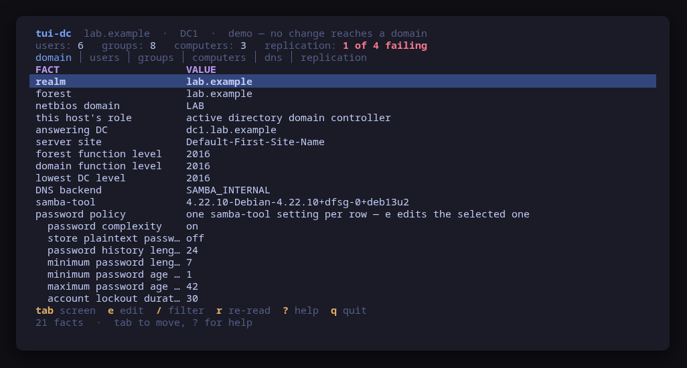Image resolution: width=687 pixels, height=368 pixels.
Task: Select the samba-tool version row
Action: [343, 202]
